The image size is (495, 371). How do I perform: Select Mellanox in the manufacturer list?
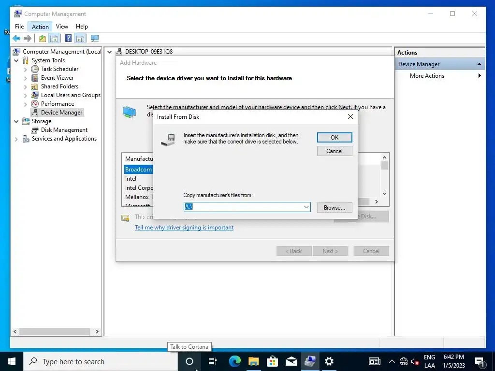pyautogui.click(x=139, y=197)
